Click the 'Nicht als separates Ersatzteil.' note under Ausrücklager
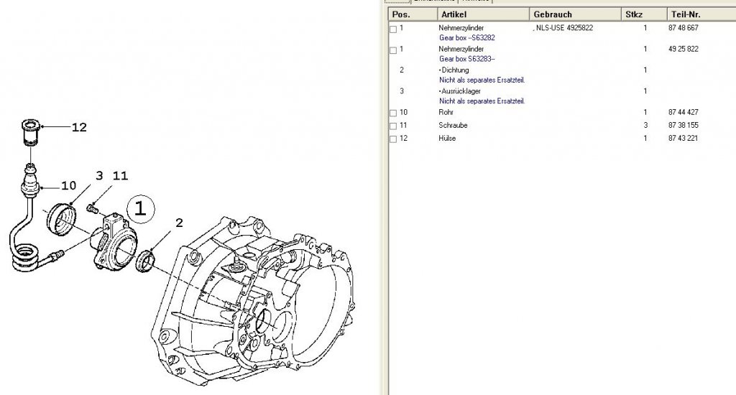This screenshot has width=736, height=395. click(x=482, y=101)
